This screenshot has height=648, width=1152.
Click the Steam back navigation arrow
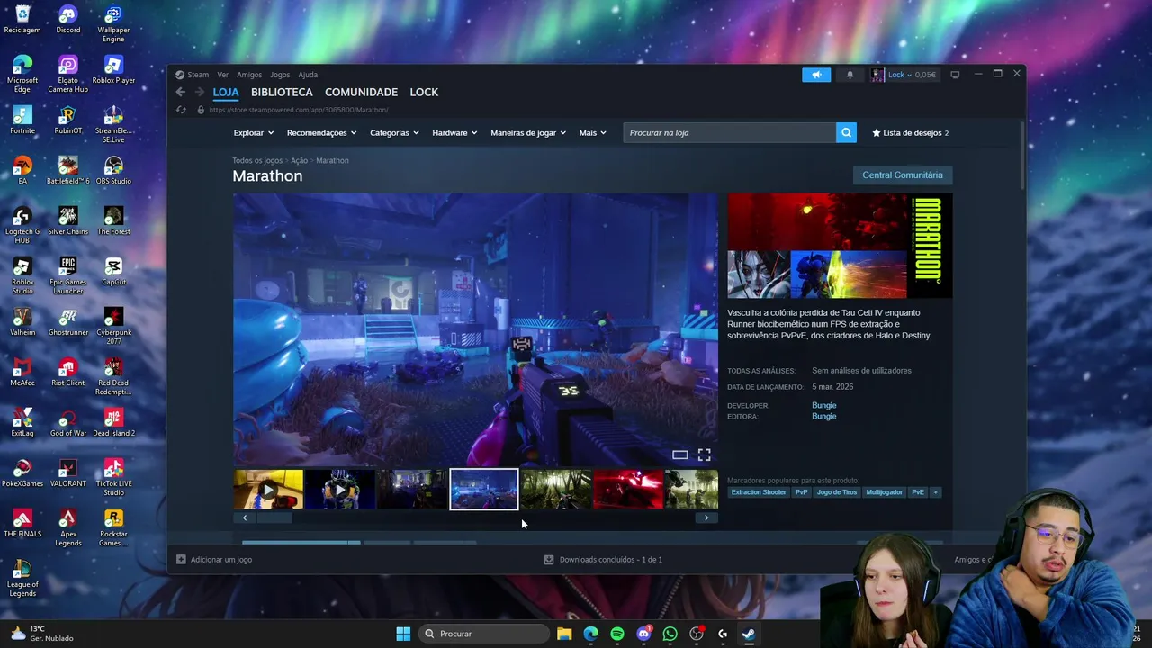point(181,92)
